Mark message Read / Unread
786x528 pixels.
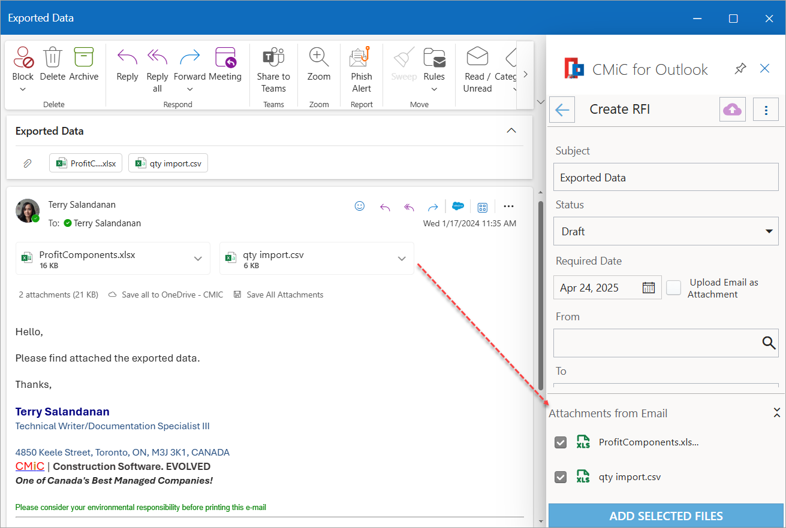click(477, 69)
